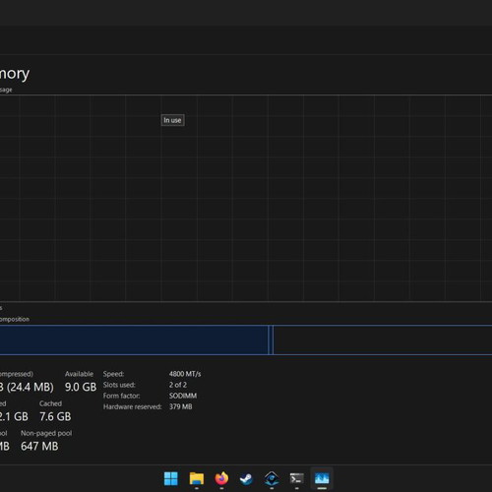Open Steam from the taskbar

point(246,479)
